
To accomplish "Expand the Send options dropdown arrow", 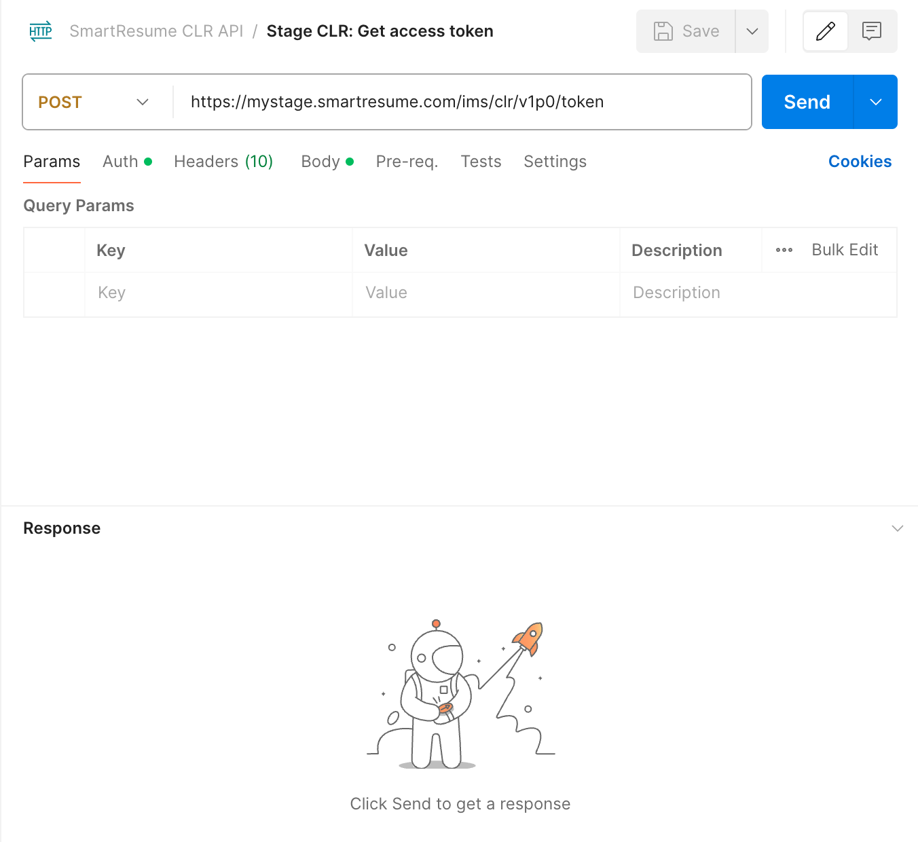I will (x=876, y=102).
